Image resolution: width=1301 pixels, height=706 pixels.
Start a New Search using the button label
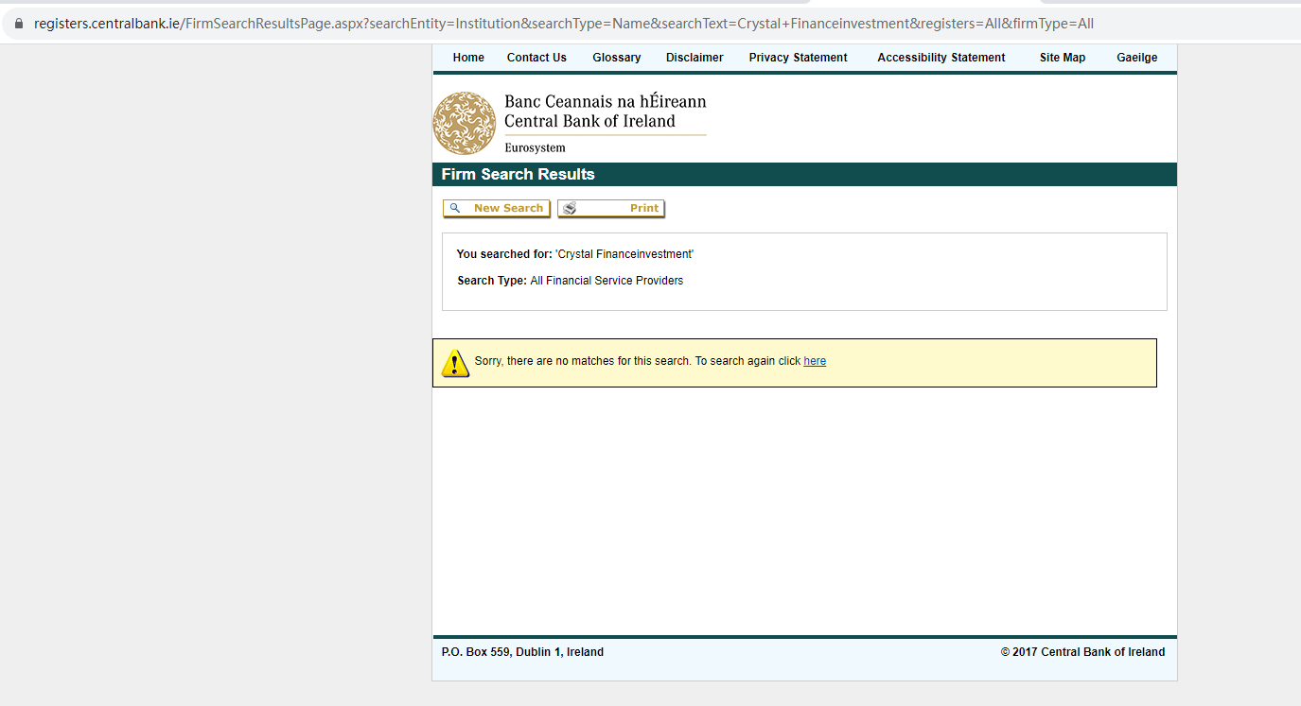508,209
